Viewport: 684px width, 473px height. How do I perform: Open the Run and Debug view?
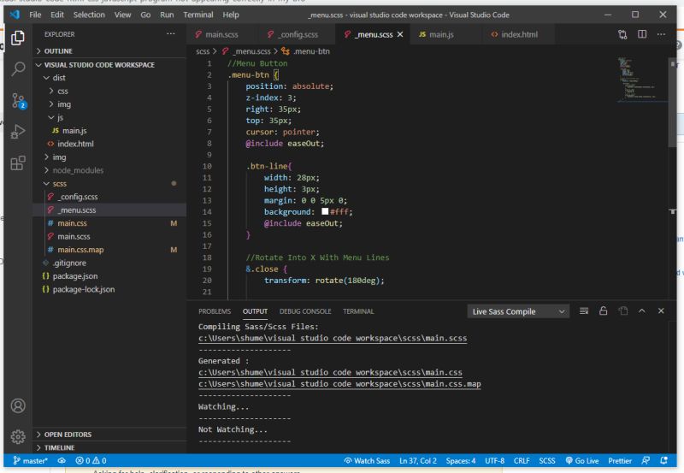(18, 132)
